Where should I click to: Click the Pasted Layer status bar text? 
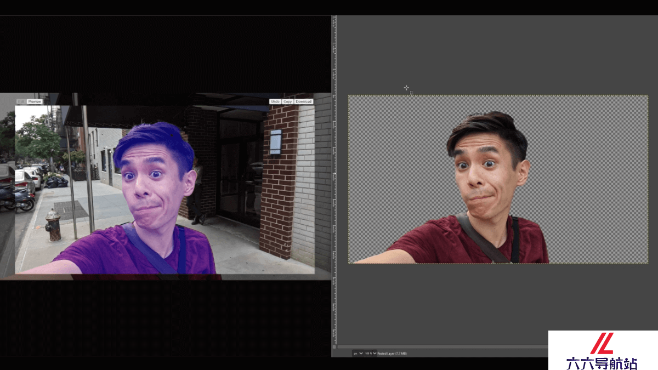(392, 354)
